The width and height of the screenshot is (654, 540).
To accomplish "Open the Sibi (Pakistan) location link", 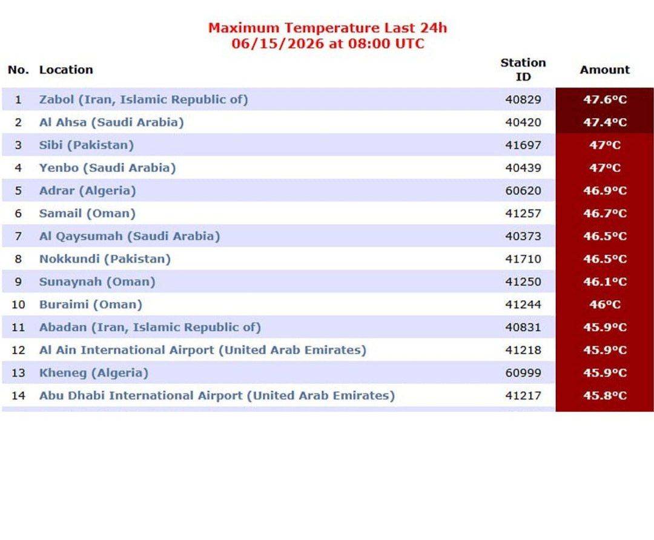I will pos(87,145).
